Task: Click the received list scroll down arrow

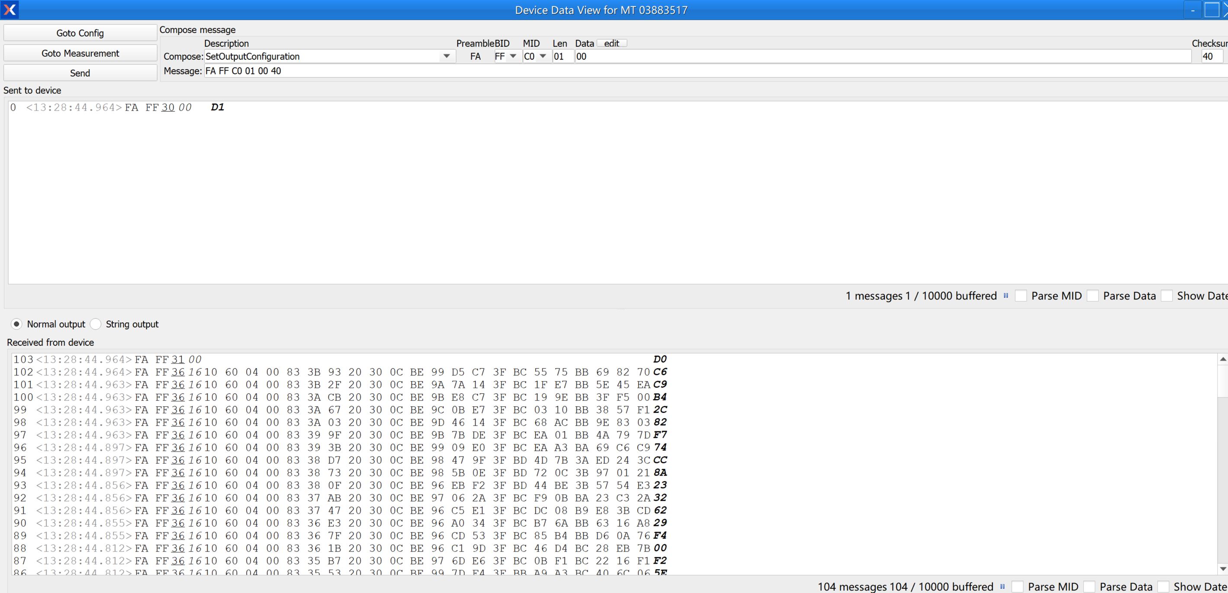Action: pyautogui.click(x=1223, y=568)
